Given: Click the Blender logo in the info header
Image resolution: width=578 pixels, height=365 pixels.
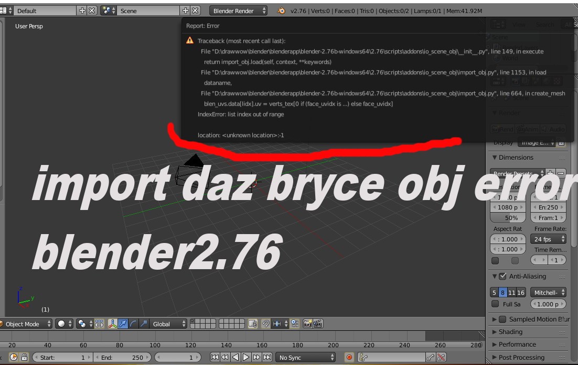Looking at the screenshot, I should point(281,10).
